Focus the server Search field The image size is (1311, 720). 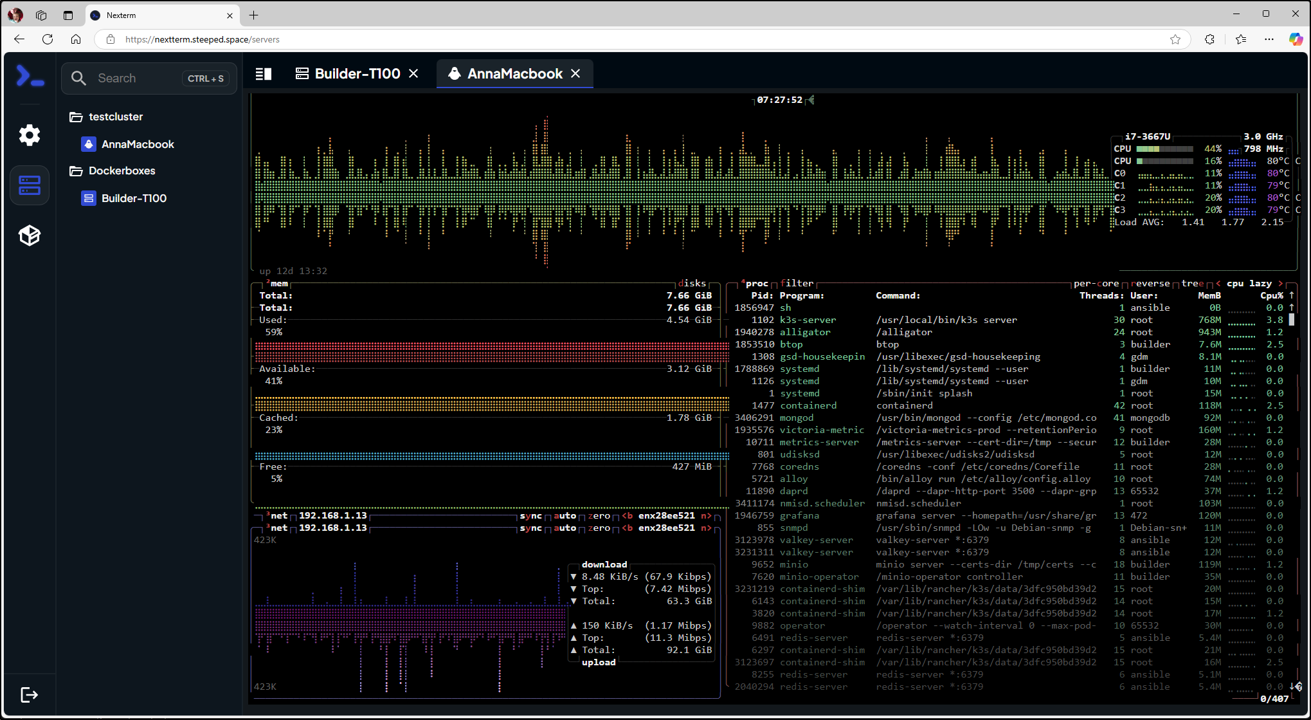[149, 78]
